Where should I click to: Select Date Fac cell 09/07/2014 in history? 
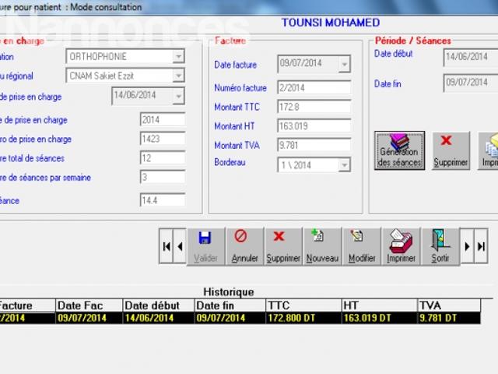tap(89, 318)
